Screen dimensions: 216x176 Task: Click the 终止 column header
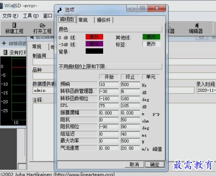tap(130, 77)
